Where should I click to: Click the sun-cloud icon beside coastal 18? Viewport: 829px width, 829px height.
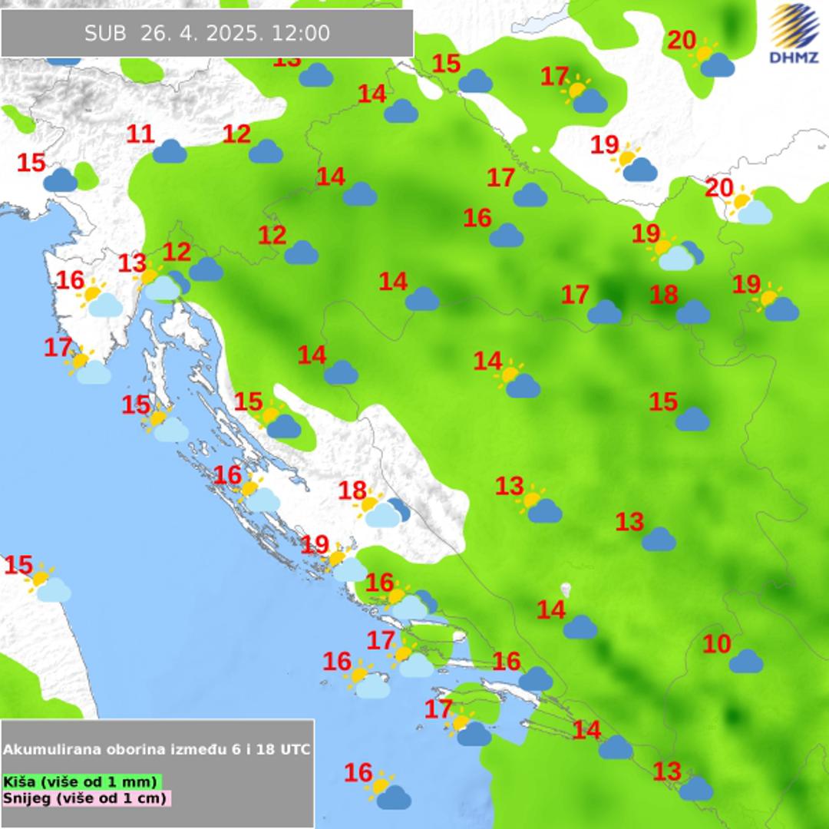(382, 510)
